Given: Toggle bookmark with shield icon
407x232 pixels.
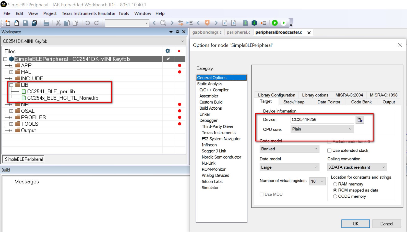Looking at the screenshot, I should (x=207, y=23).
